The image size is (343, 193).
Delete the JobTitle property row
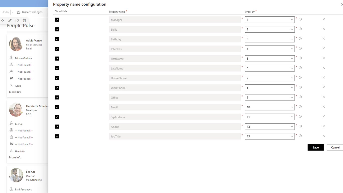tap(324, 136)
